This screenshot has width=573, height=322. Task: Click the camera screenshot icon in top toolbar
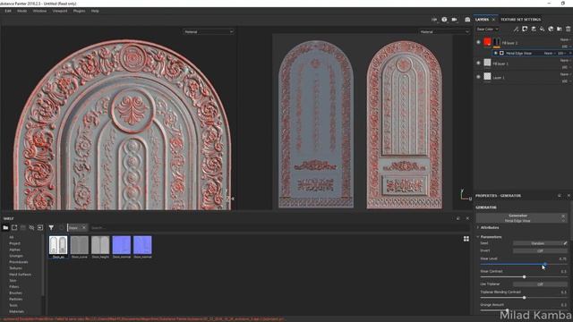pos(467,20)
